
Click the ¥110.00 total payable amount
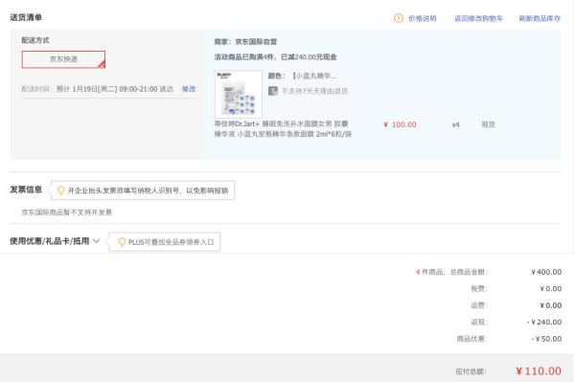tap(539, 371)
